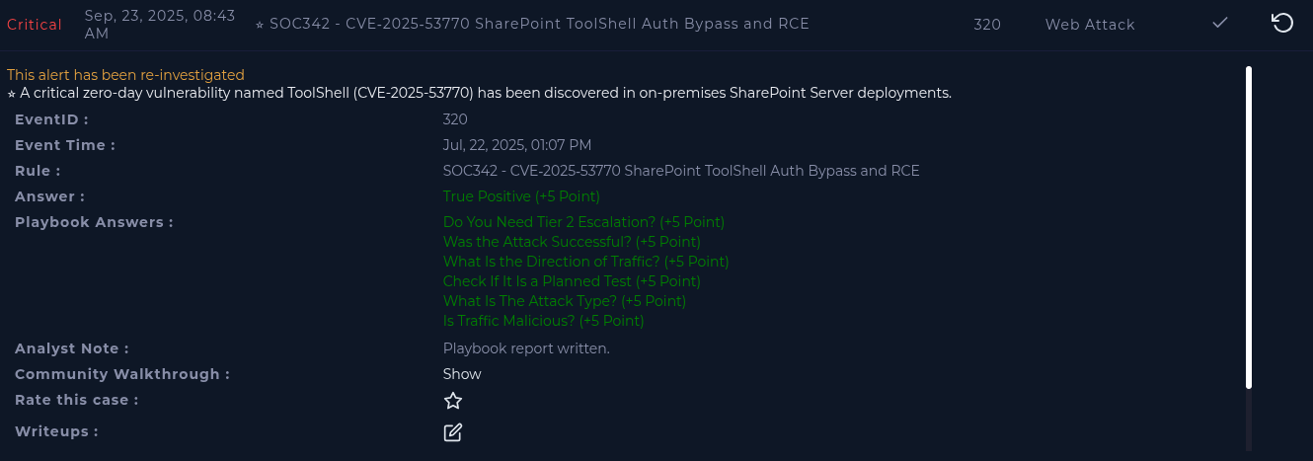Open 'Check If It Is a Planned Test' answer
Screen dimensions: 1313x461
click(x=572, y=281)
